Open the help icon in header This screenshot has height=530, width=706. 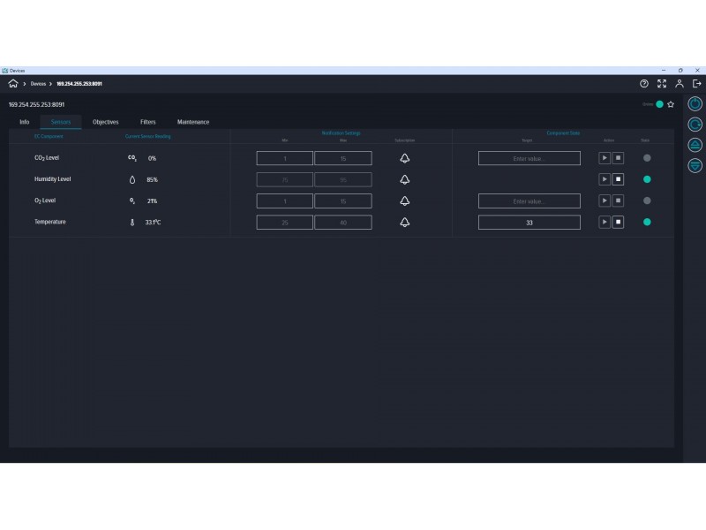click(x=644, y=83)
